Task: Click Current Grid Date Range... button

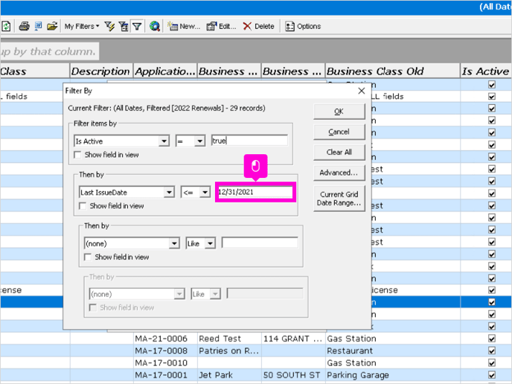Action: (339, 199)
